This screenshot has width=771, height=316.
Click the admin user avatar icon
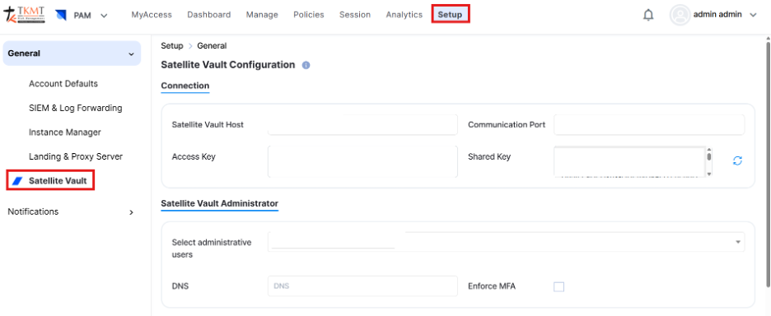coord(680,15)
